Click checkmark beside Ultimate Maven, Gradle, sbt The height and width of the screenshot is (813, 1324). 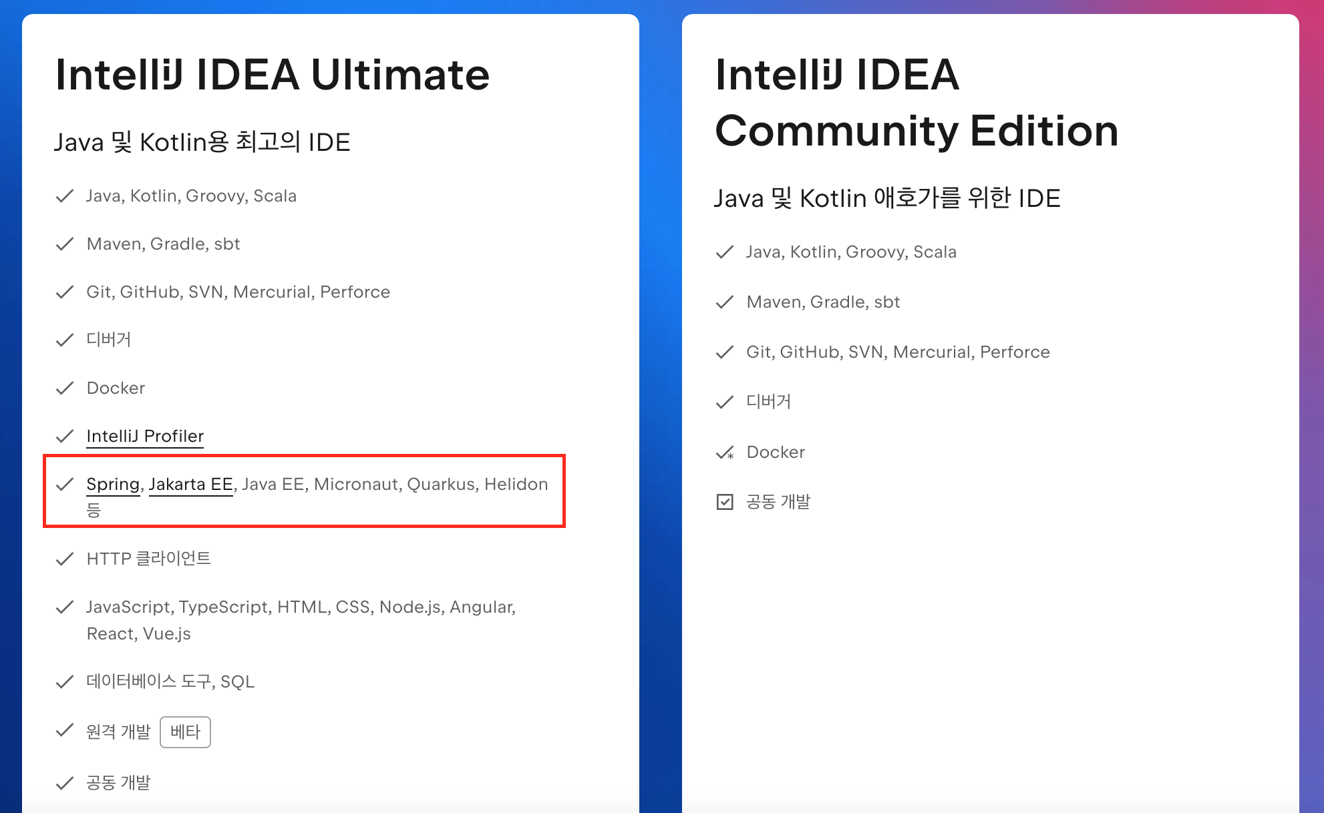pos(65,244)
